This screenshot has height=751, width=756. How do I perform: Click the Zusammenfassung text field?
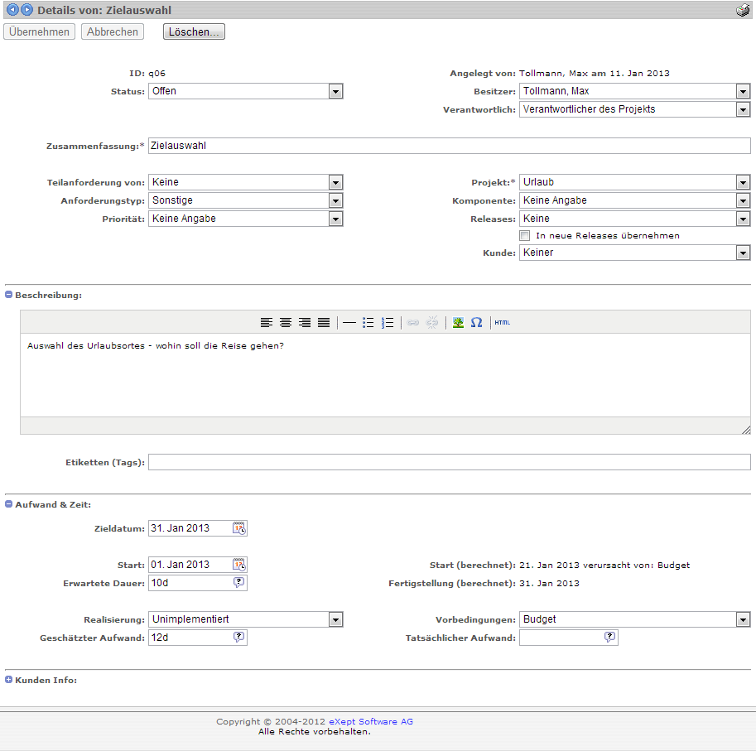tap(449, 146)
